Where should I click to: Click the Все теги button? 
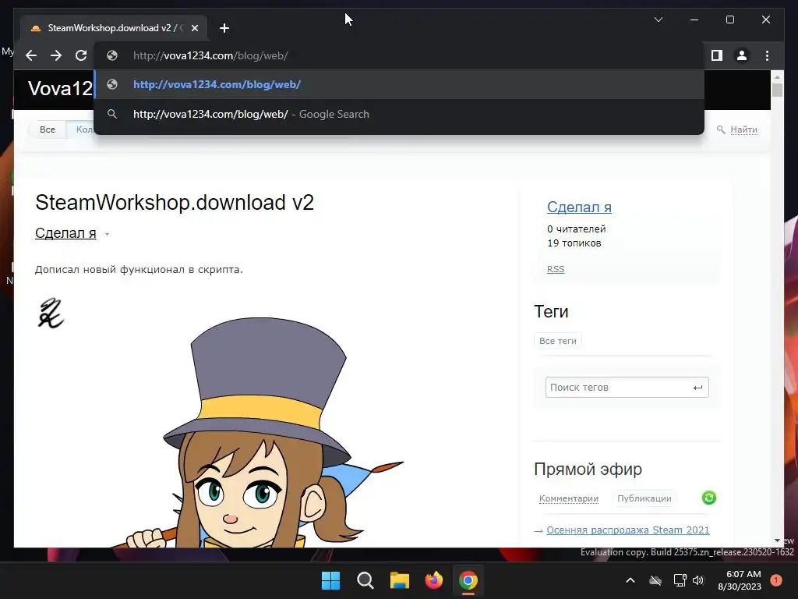[558, 341]
